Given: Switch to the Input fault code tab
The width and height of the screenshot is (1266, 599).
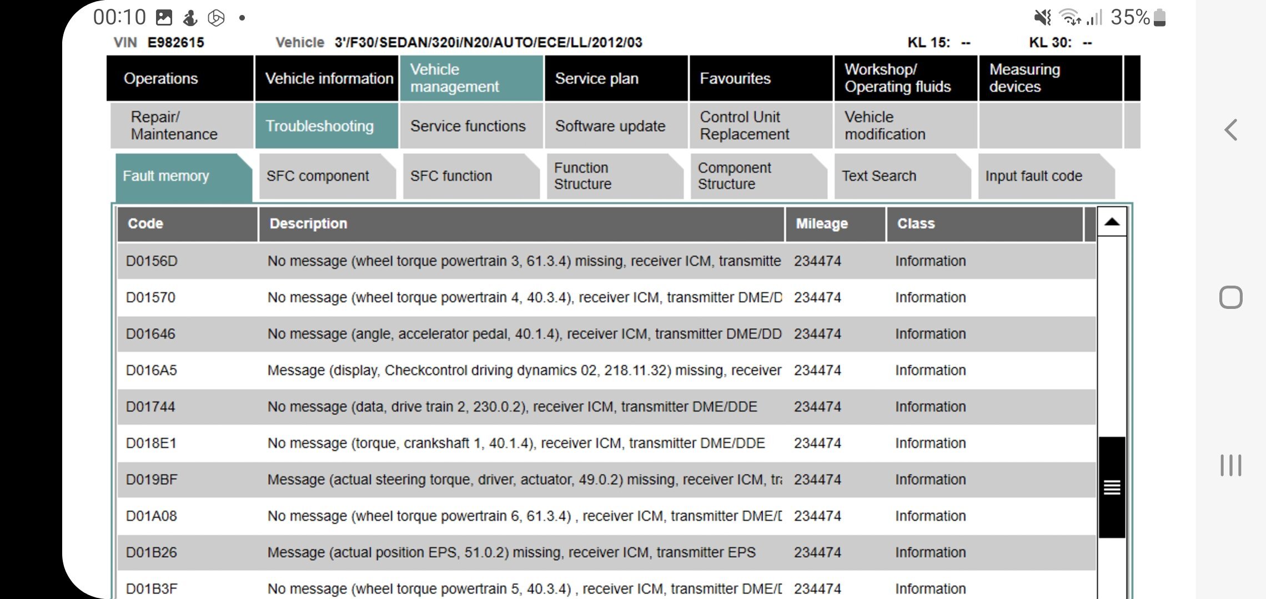Looking at the screenshot, I should (1047, 176).
